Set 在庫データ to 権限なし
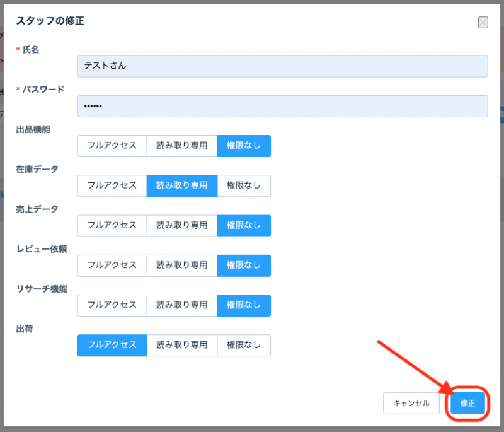Viewport: 504px width, 432px height. (244, 186)
